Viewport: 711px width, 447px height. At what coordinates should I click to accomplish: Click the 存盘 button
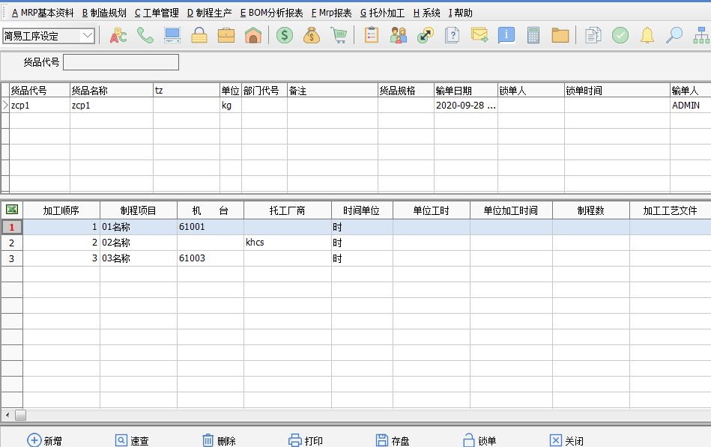393,440
